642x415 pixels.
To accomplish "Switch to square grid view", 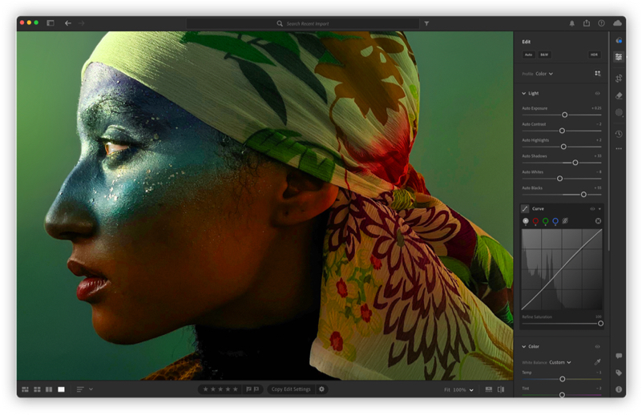I will coord(37,389).
